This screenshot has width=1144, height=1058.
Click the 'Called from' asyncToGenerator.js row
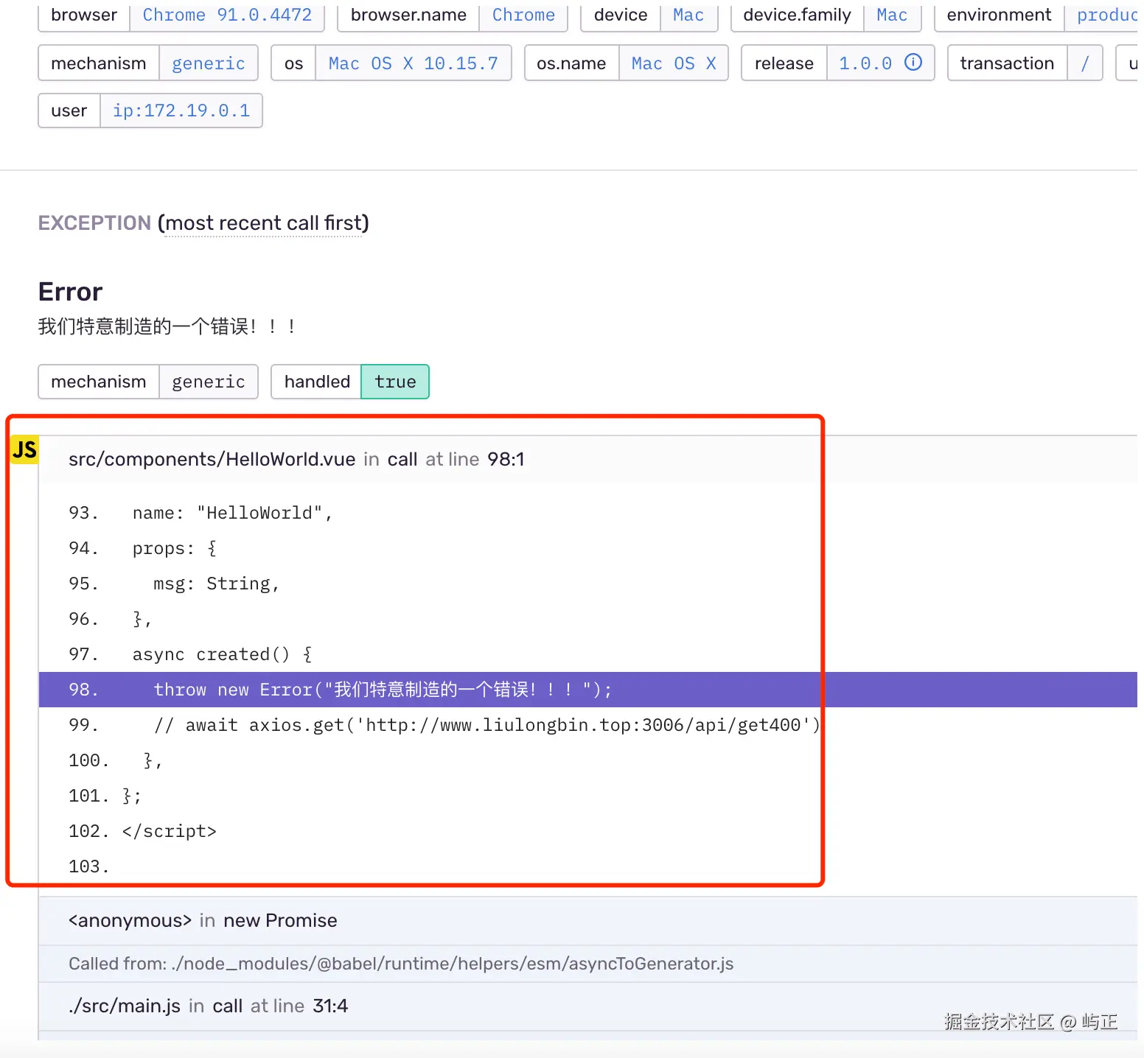point(588,964)
